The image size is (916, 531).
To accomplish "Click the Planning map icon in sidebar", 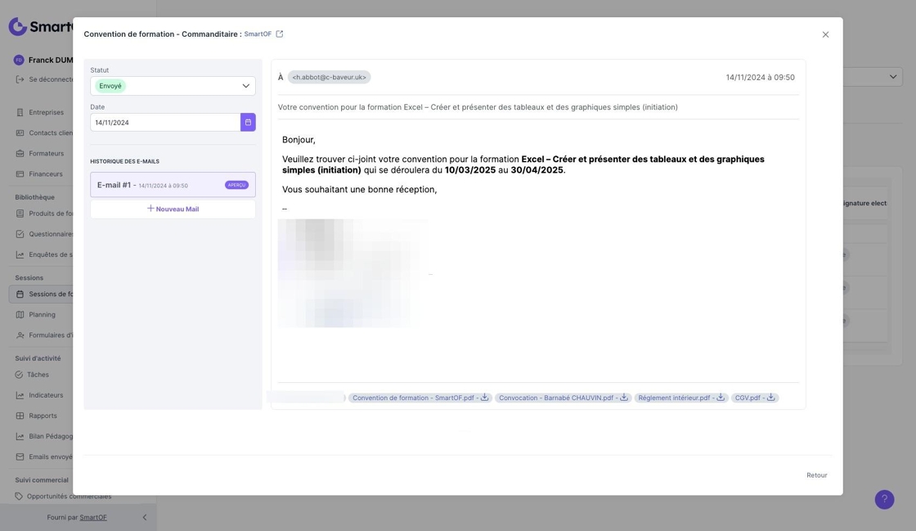I will pos(20,314).
